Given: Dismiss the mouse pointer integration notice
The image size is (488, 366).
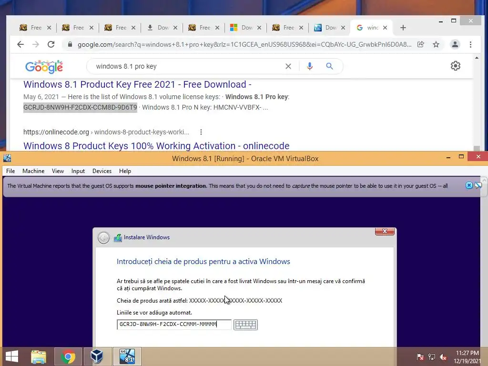Looking at the screenshot, I should (469, 185).
